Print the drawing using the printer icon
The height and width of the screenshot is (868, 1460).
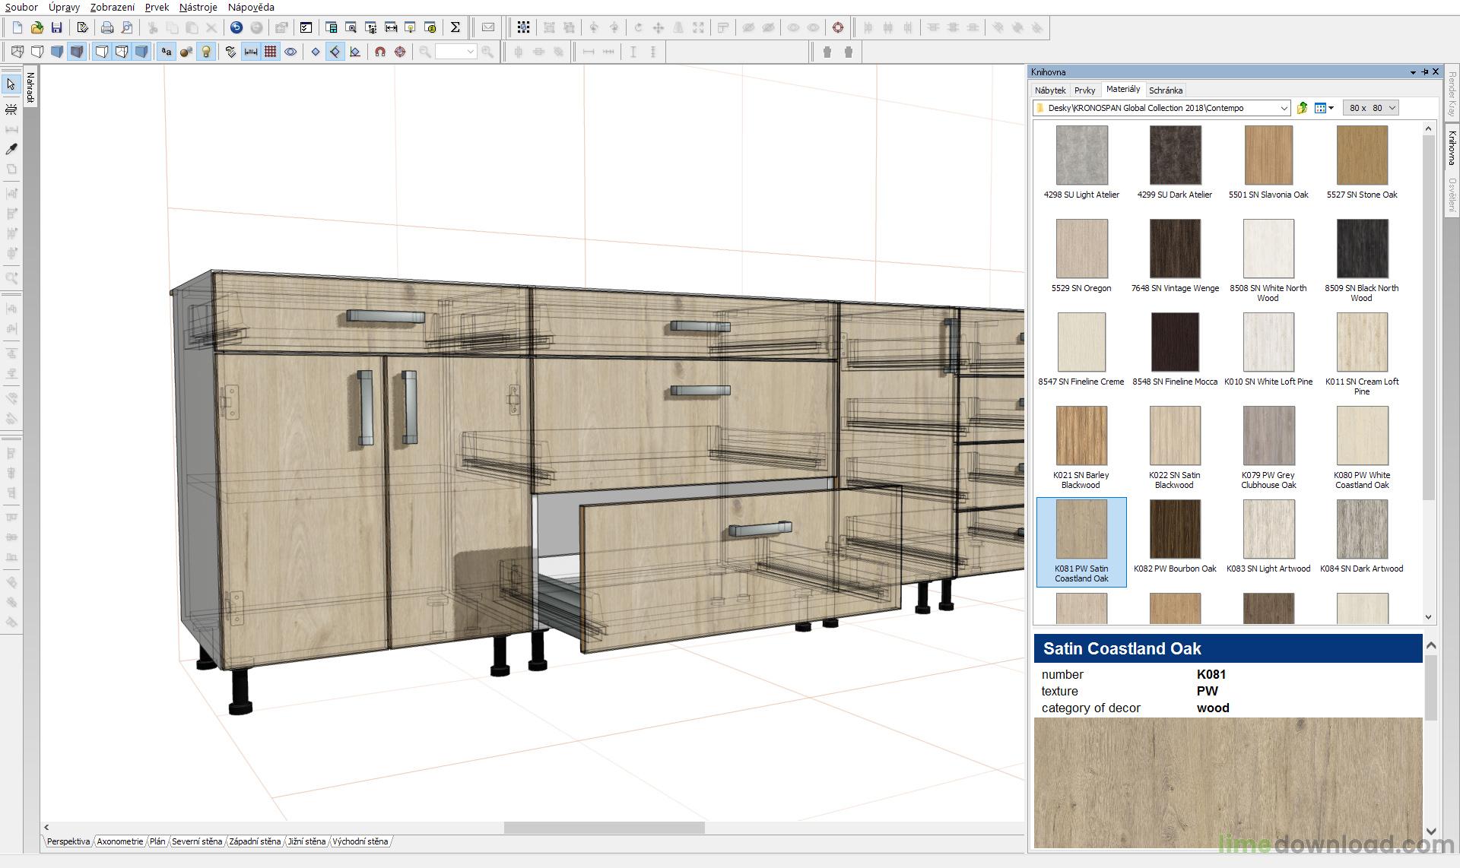click(x=107, y=27)
